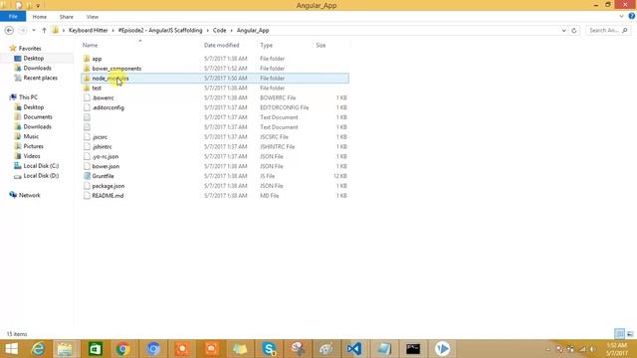
Task: Open Visual Studio Code from taskbar
Action: 354,349
